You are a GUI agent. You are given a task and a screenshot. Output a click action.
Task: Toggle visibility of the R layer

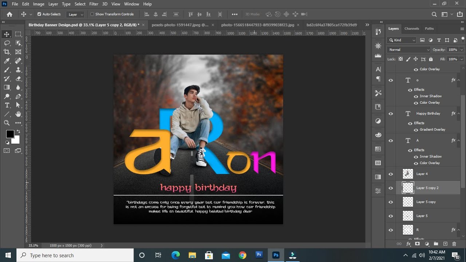coord(391,230)
